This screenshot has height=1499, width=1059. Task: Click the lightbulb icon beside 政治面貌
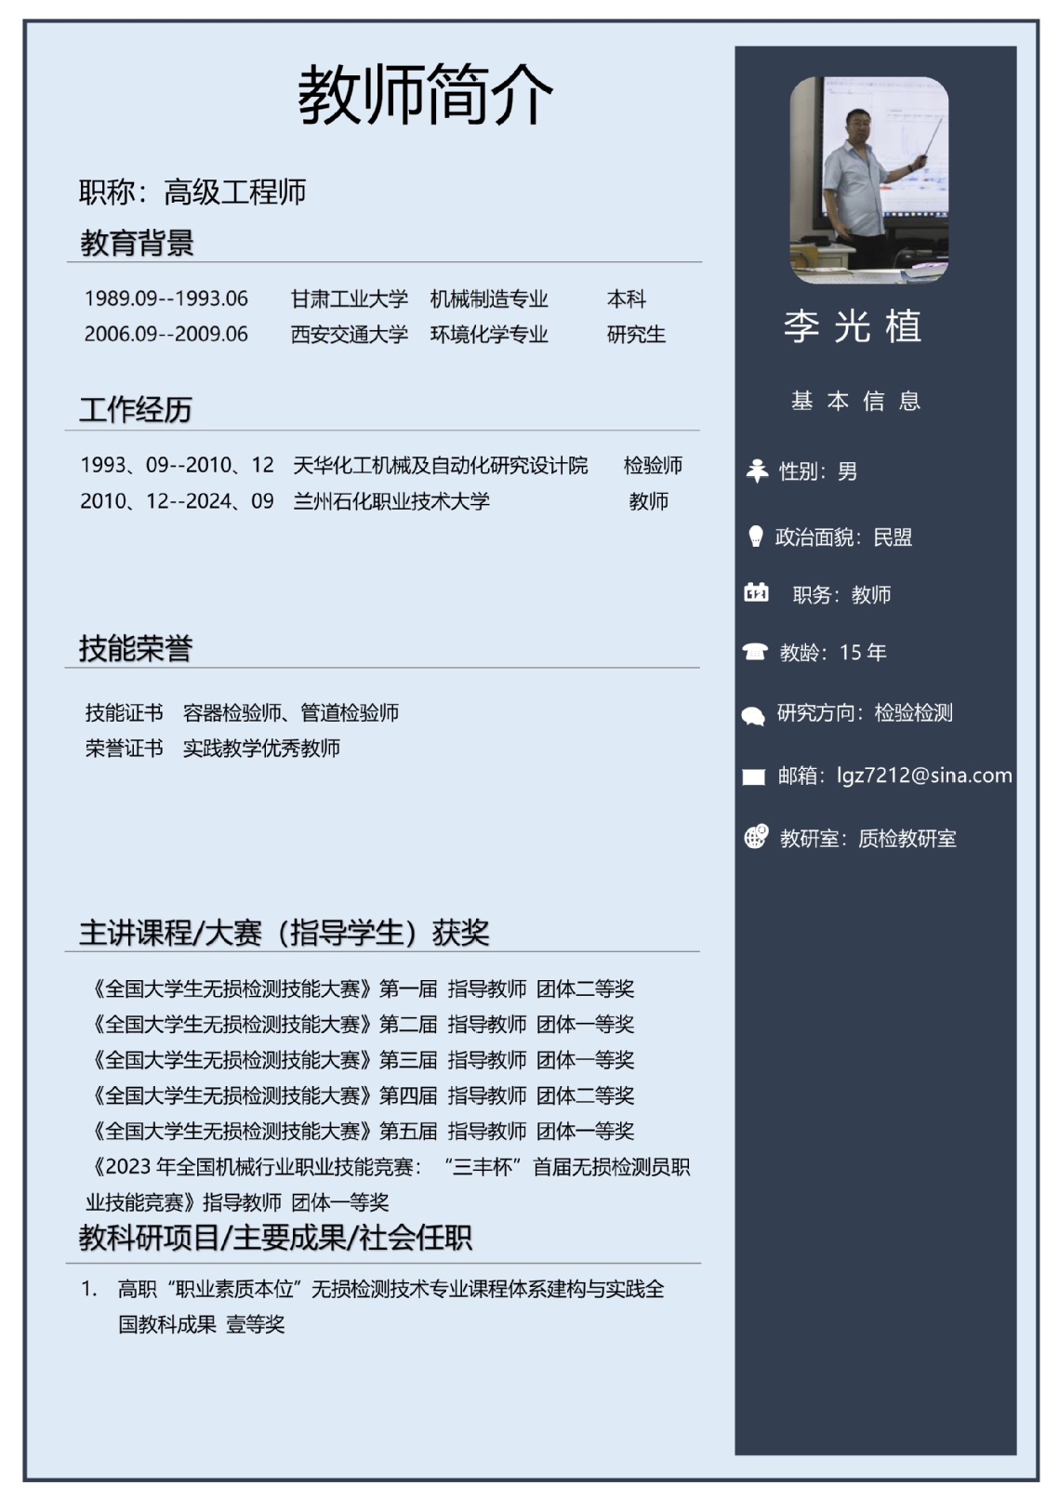(756, 537)
